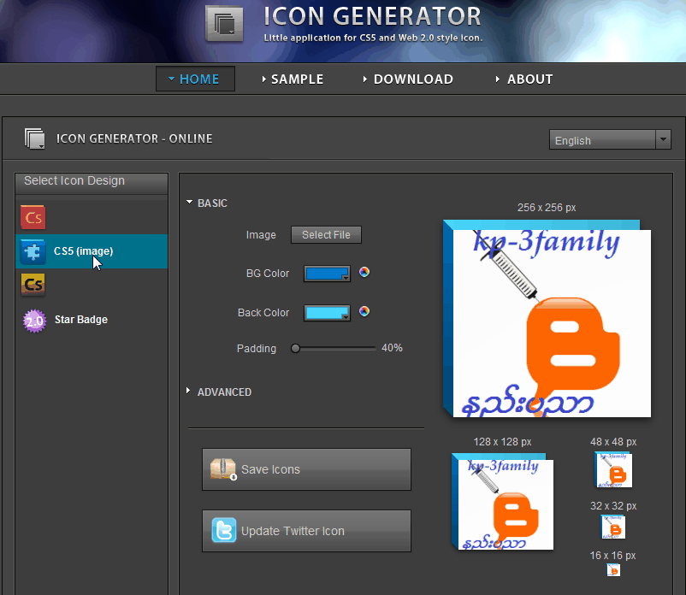The width and height of the screenshot is (686, 595).
Task: Open the ABOUT page
Action: [x=524, y=80]
